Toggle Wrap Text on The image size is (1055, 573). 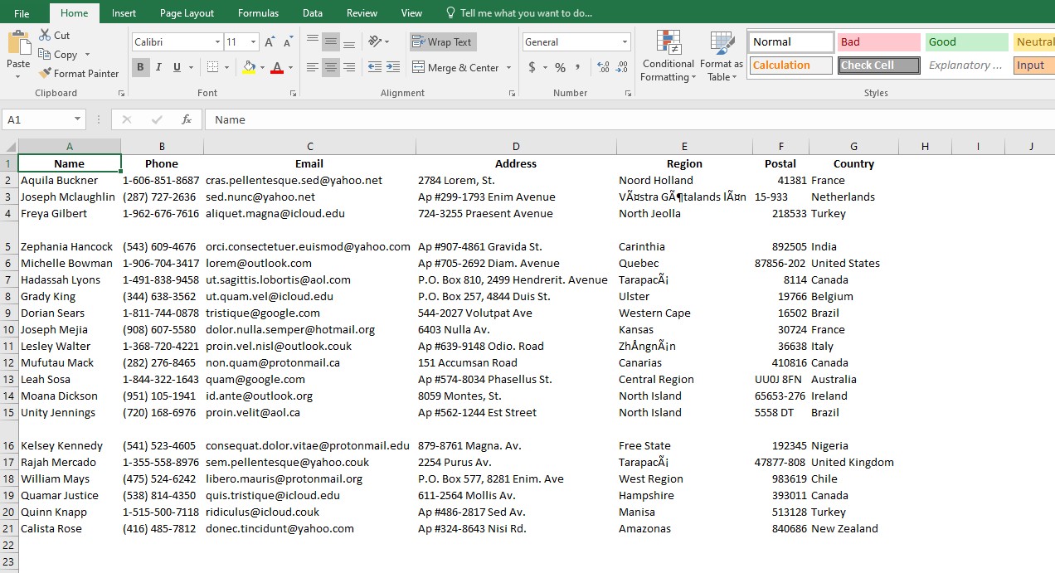442,41
